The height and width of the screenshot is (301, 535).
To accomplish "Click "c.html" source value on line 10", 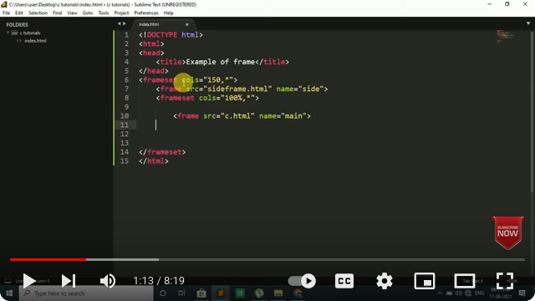I will click(237, 115).
